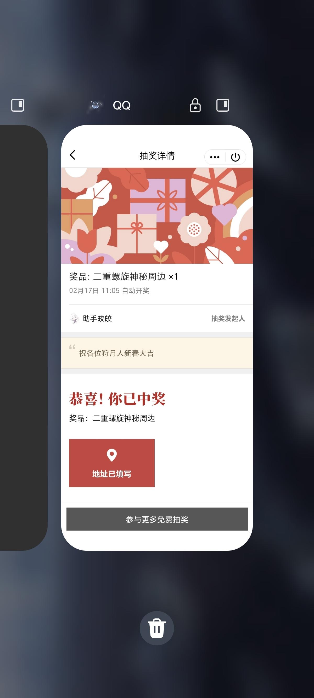This screenshot has height=698, width=314.
Task: Tap the 抽奖发起人 label
Action: (228, 318)
